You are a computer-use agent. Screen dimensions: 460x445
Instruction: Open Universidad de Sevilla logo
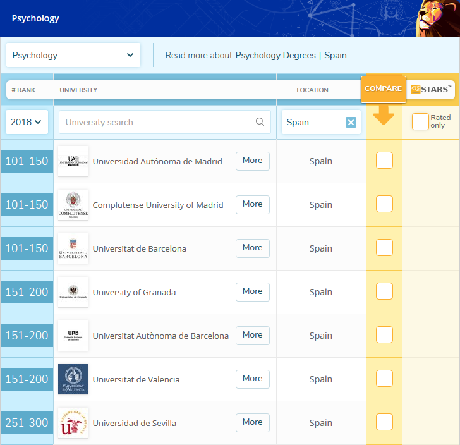73,423
